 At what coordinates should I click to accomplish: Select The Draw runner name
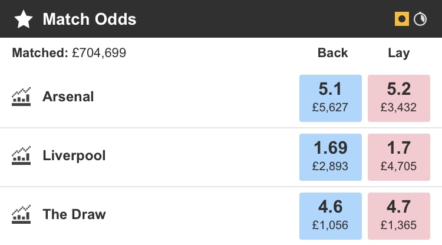(74, 214)
